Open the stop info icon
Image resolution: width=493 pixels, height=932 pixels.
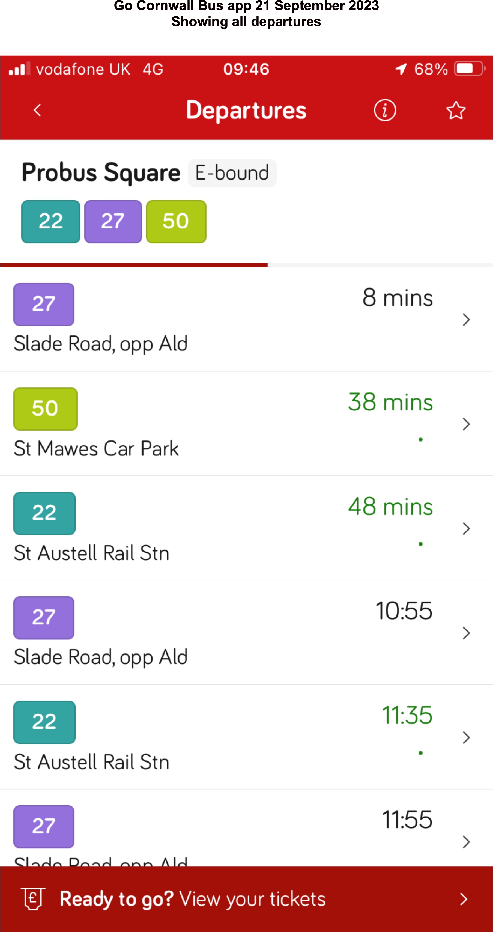coord(384,110)
